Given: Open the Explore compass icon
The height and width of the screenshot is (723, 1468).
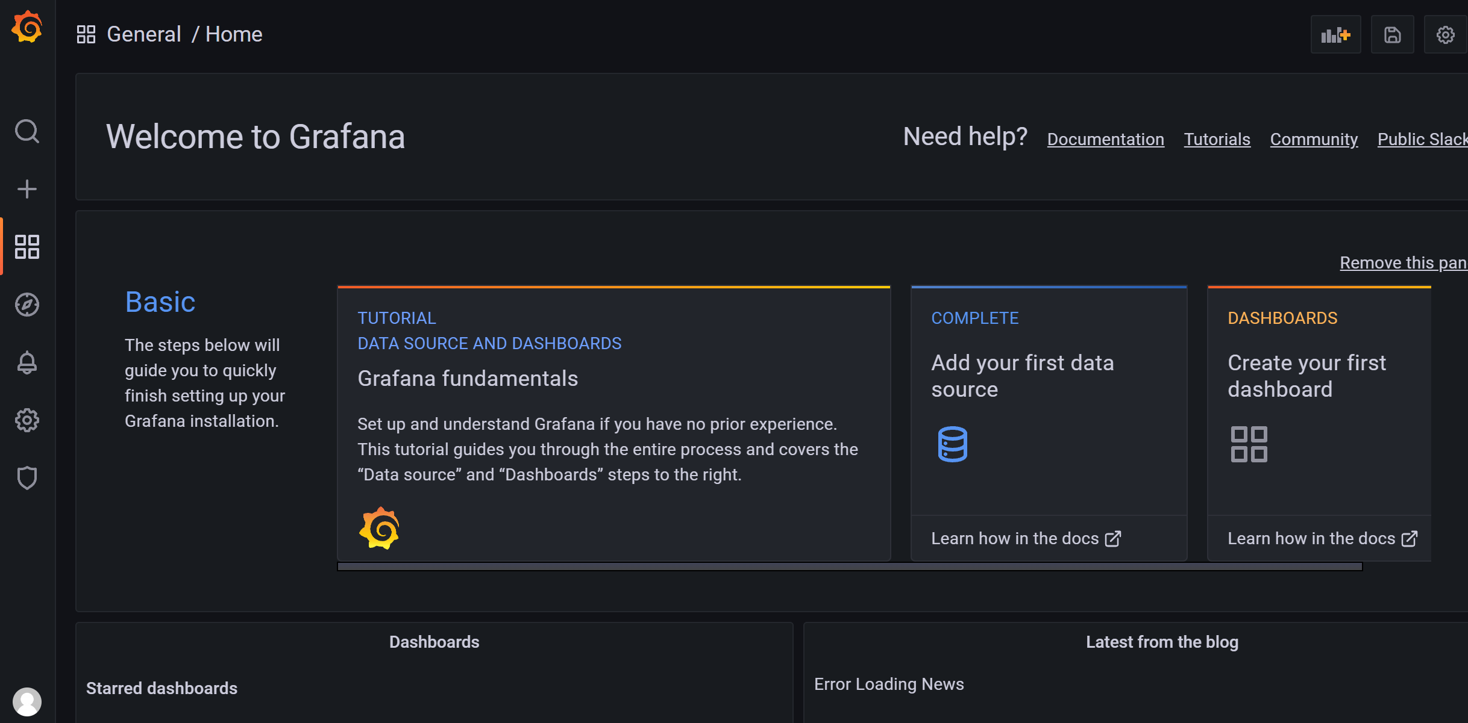Looking at the screenshot, I should [x=27, y=305].
